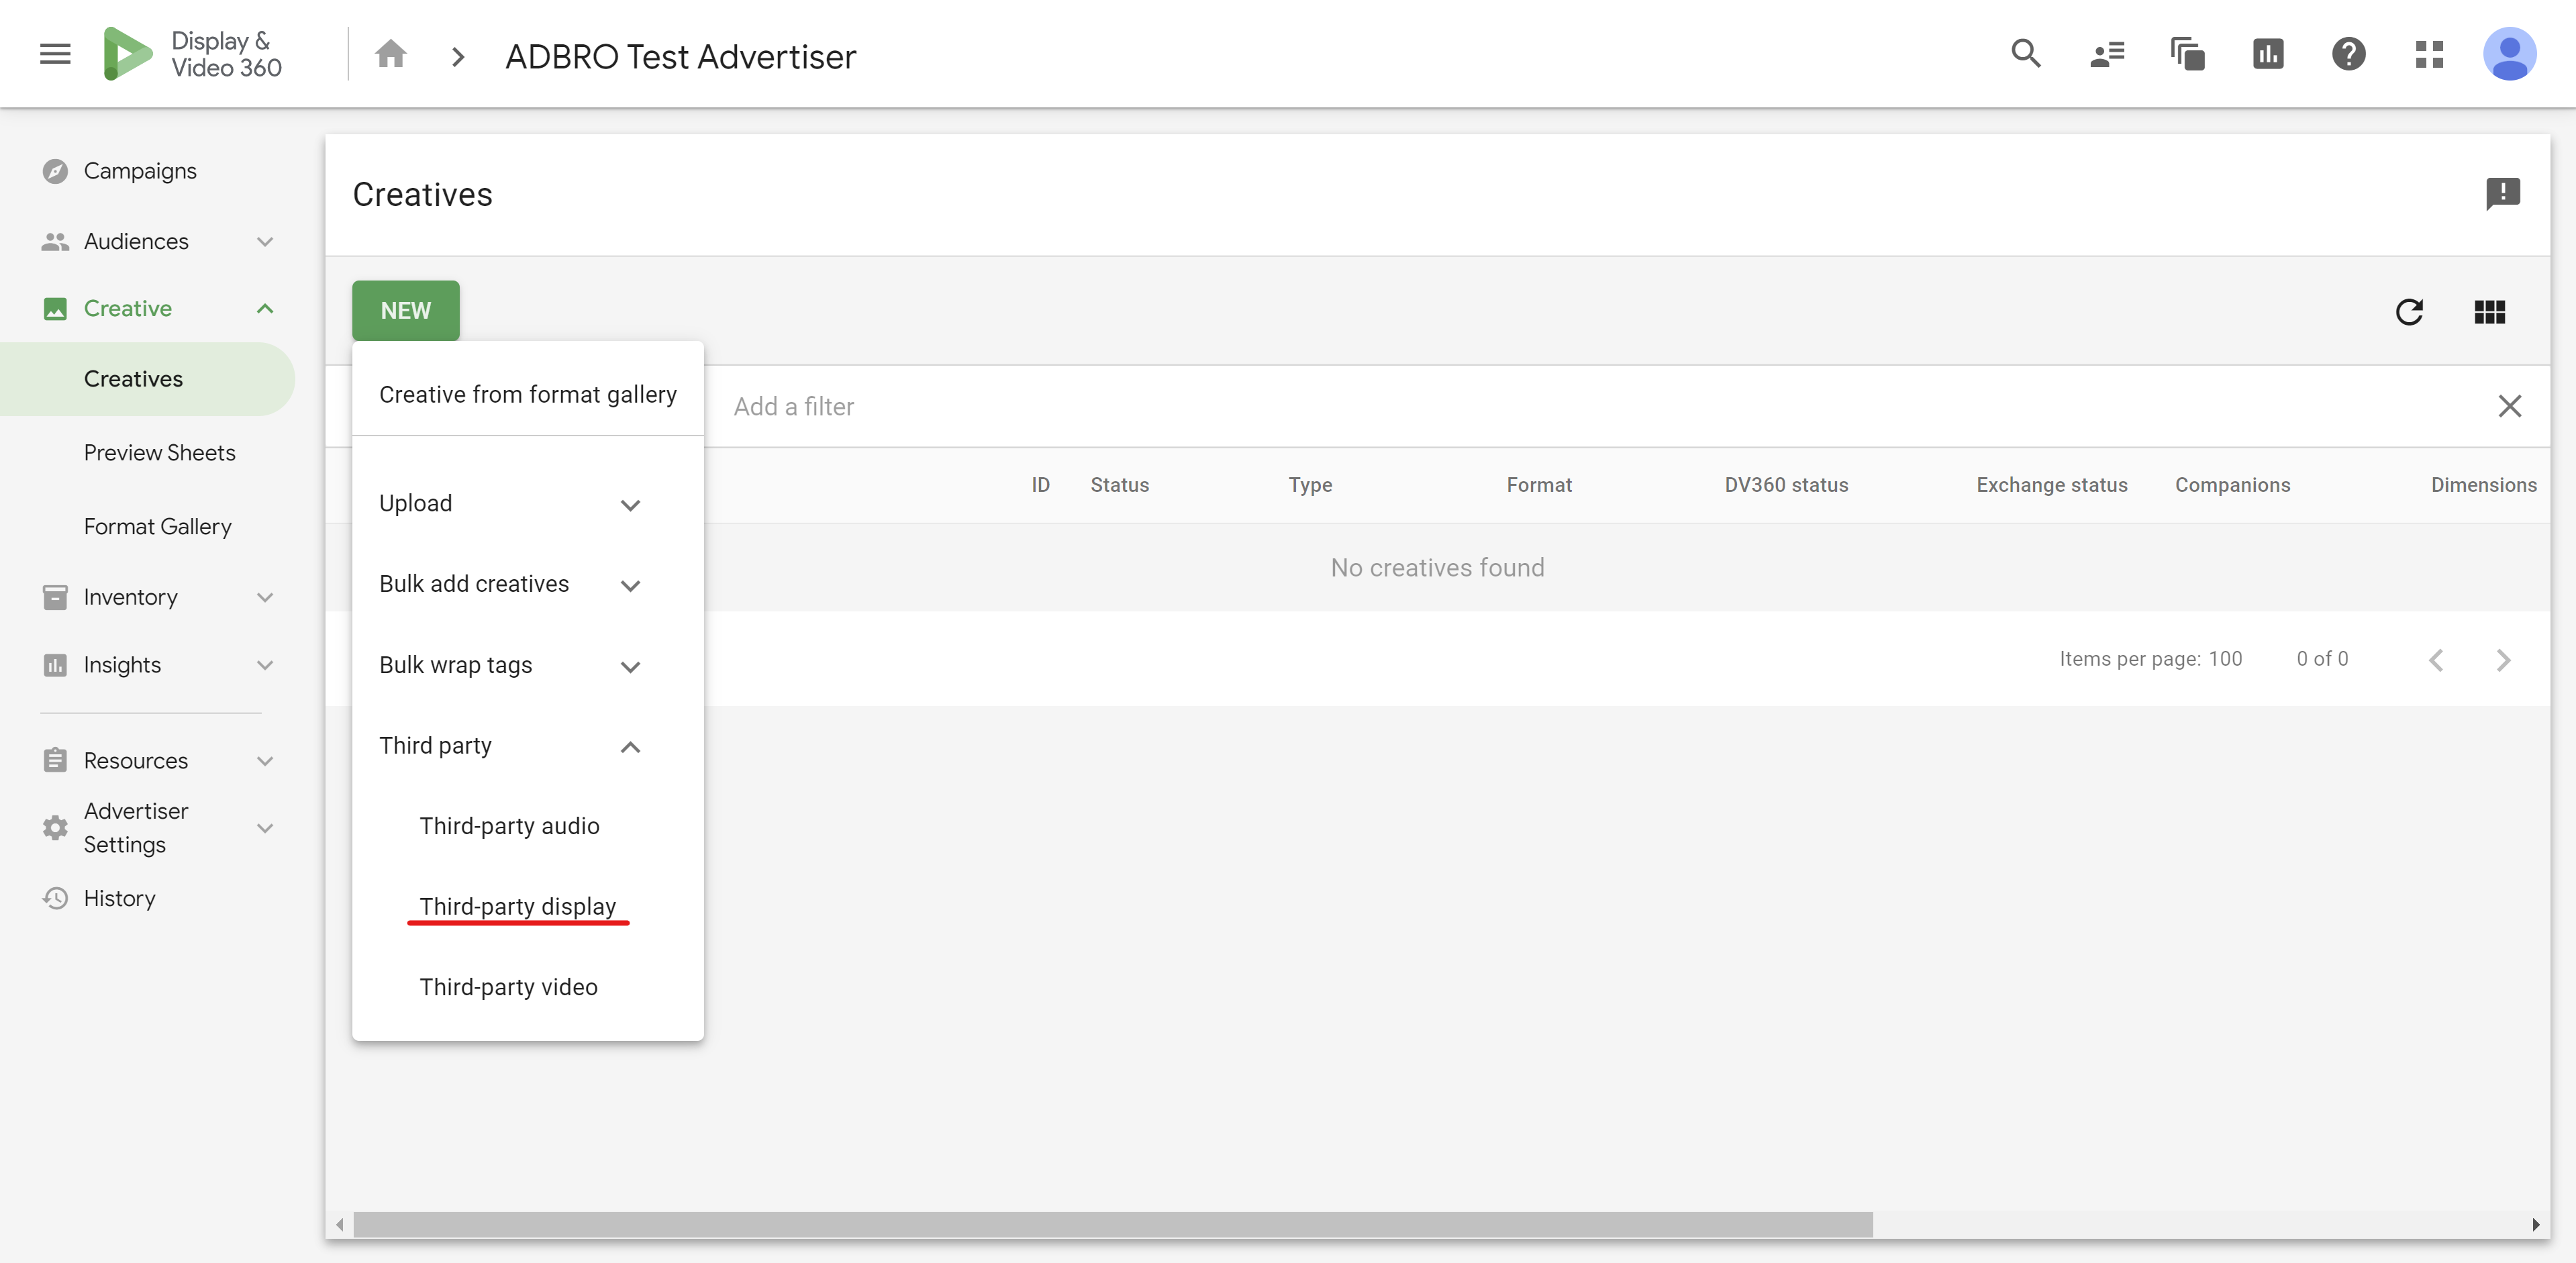This screenshot has height=1263, width=2576.
Task: Select Third-party display from the menu
Action: 517,906
